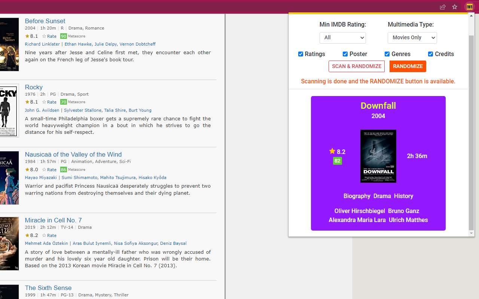Click Hisako Kyôda link
This screenshot has width=479, height=299.
coord(152,178)
